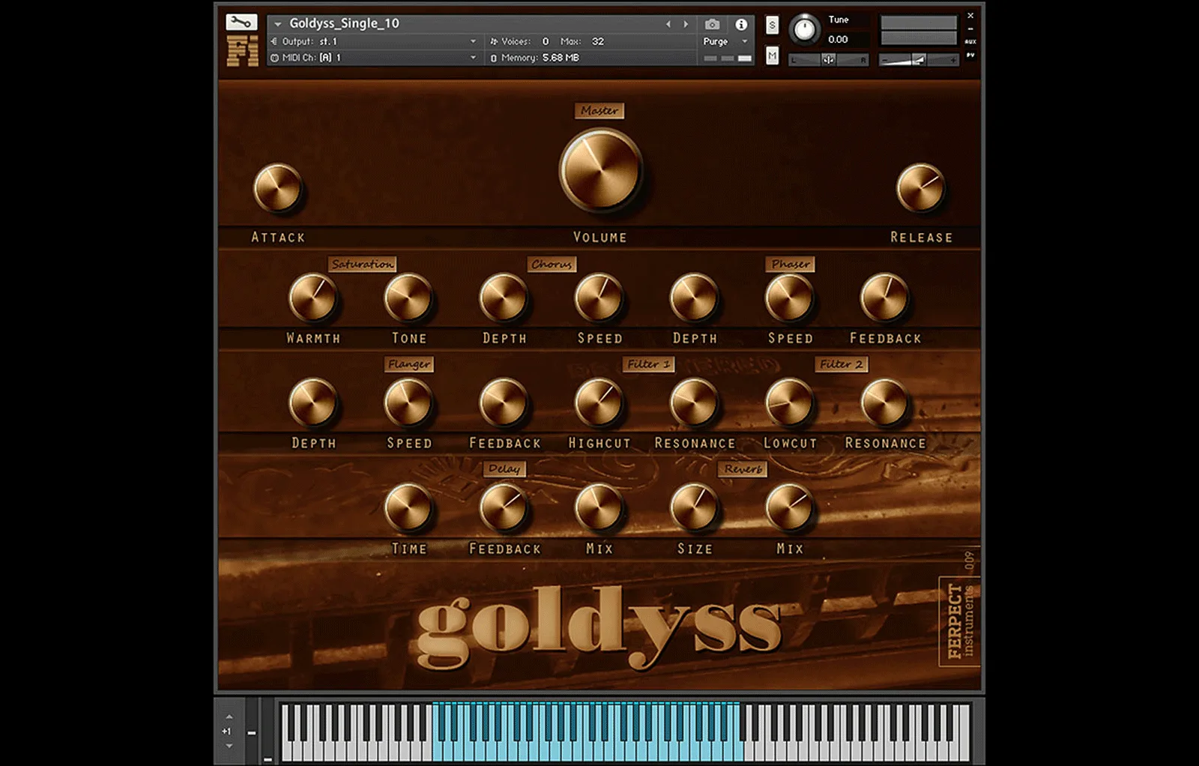
Task: Show instrument info with the i icon
Action: 741,24
